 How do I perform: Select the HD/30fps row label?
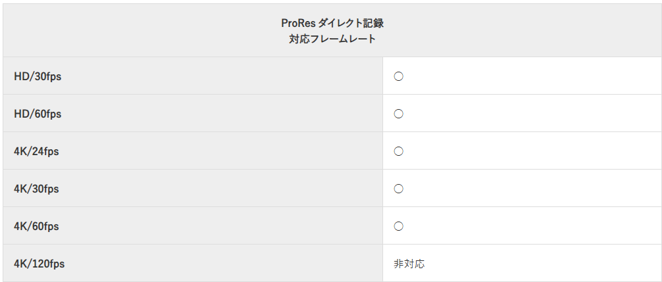click(38, 77)
